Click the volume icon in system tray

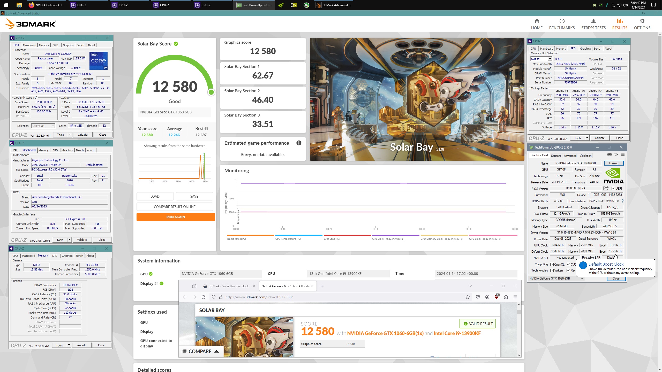(x=625, y=5)
